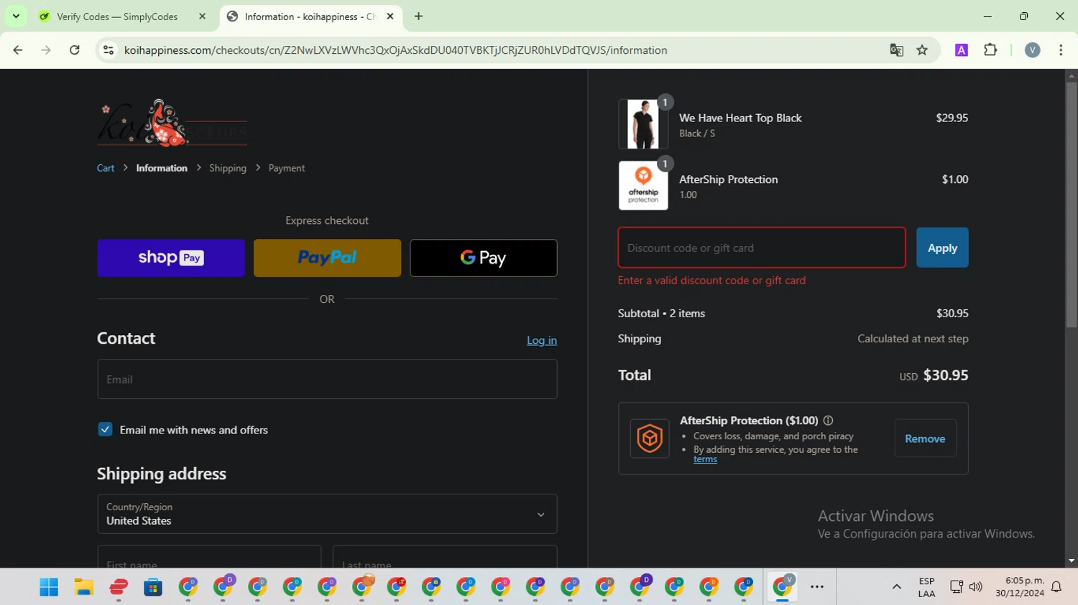Click the Shipping breadcrumb step
Image resolution: width=1078 pixels, height=605 pixels.
[228, 168]
